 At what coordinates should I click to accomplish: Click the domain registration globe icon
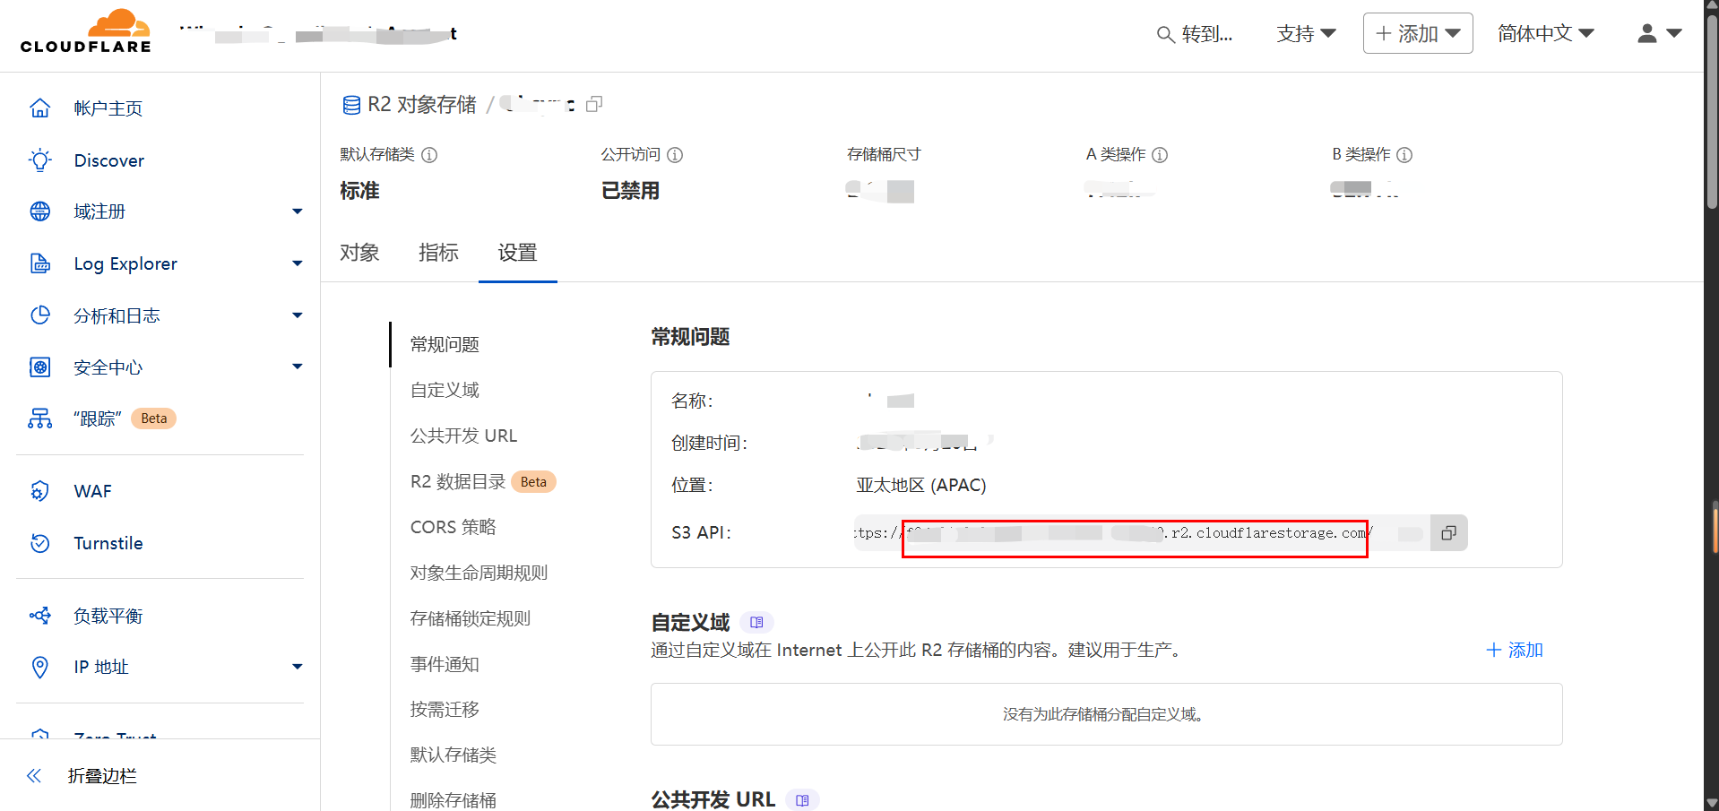point(40,211)
